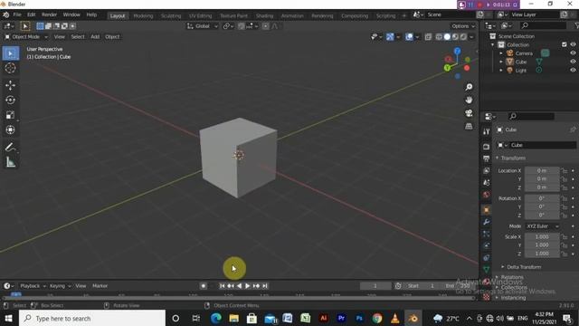Jump to the first frame

pyautogui.click(x=222, y=286)
